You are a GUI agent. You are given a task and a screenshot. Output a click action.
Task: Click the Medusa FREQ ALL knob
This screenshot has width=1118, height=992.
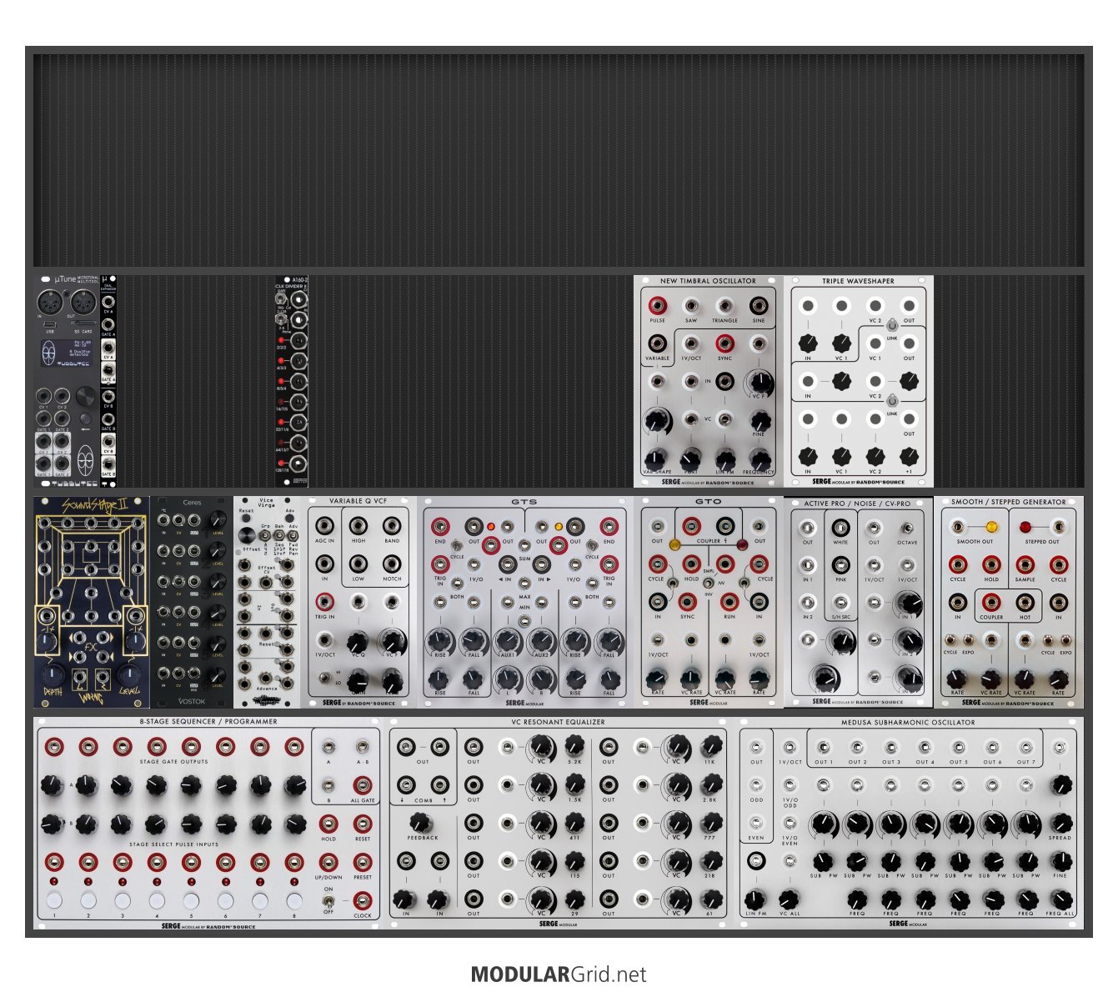click(1060, 899)
